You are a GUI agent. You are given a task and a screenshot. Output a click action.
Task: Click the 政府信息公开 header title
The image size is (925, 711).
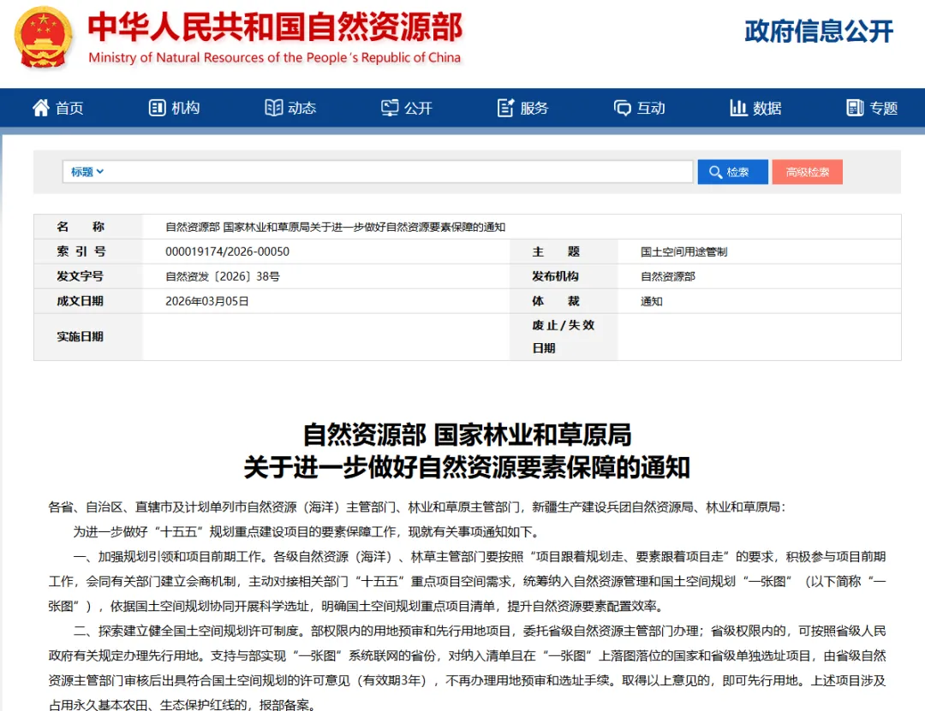819,32
